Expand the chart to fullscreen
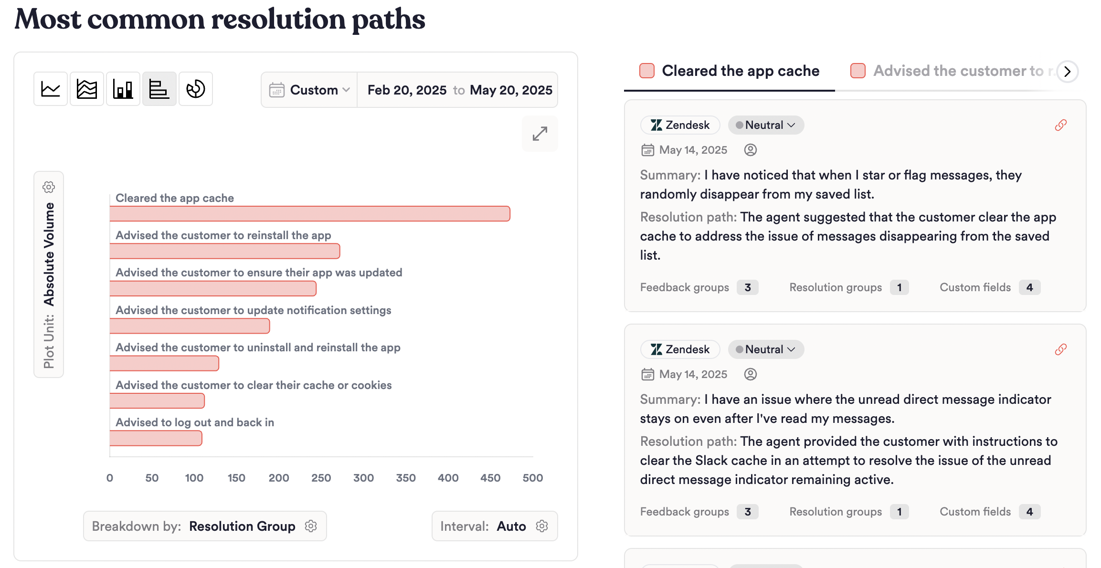This screenshot has width=1101, height=568. 540,134
